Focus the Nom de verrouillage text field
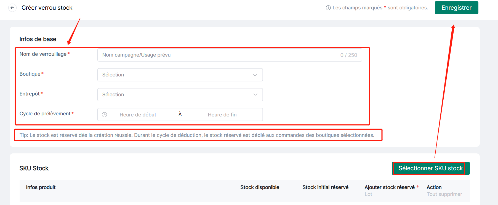 pos(218,55)
